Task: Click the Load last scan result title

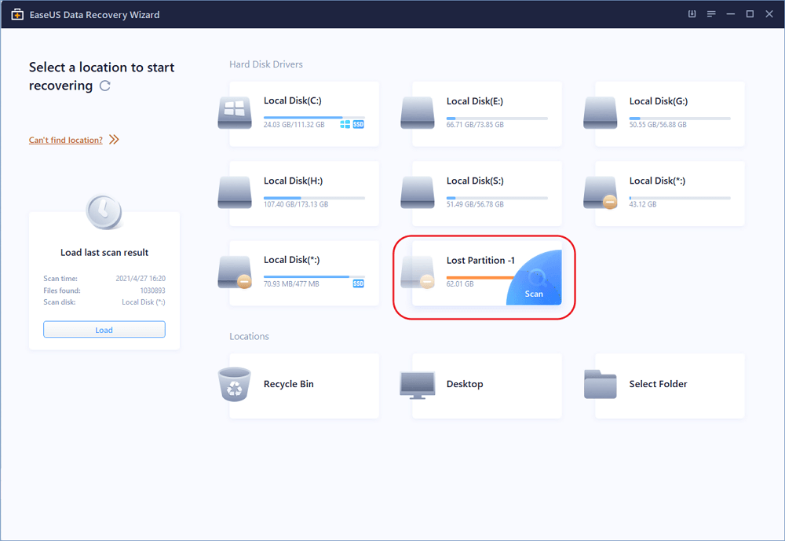Action: click(x=104, y=253)
